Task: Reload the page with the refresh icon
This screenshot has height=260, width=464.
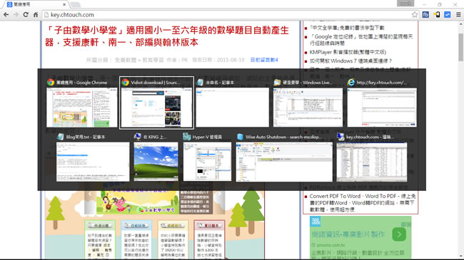Action: [26, 14]
